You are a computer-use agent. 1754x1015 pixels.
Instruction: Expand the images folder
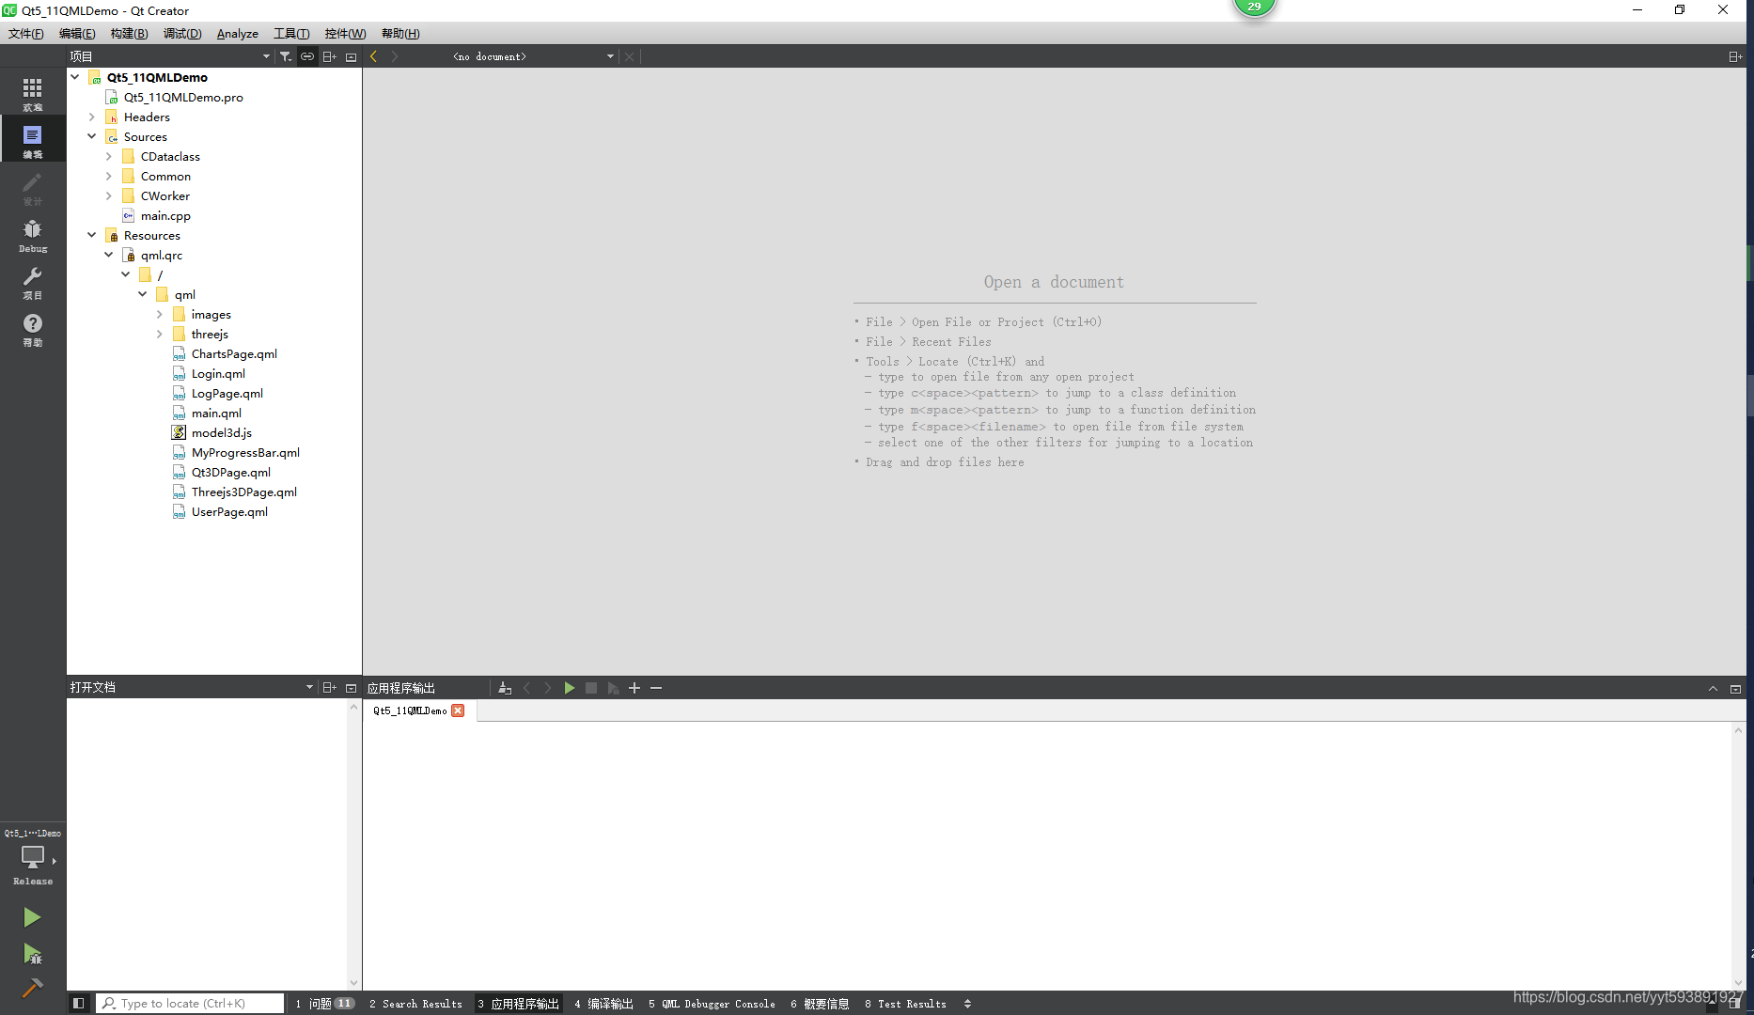[160, 314]
